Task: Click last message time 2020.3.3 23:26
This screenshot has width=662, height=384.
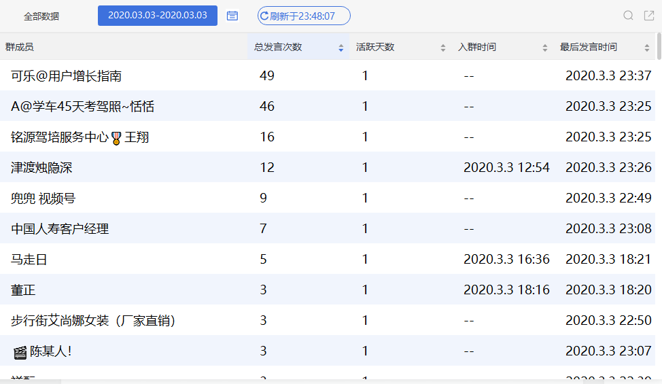Action: coord(608,167)
